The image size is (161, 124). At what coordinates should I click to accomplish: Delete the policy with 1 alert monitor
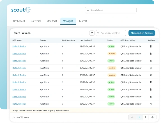[151, 68]
